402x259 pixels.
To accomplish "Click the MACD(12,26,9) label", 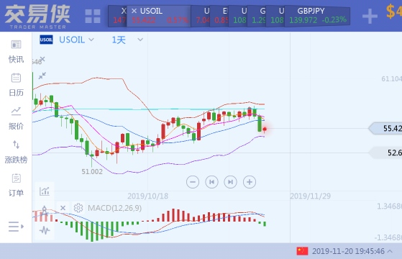I will (x=114, y=208).
